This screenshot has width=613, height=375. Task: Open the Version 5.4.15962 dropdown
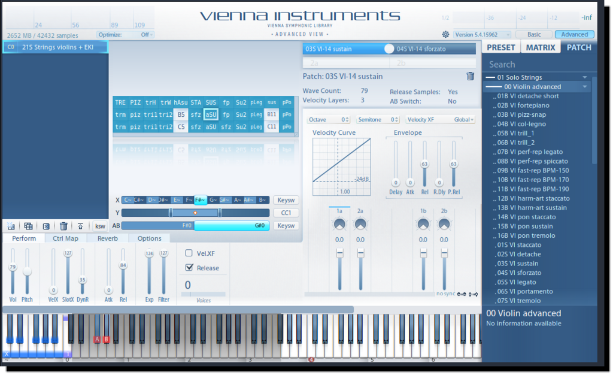(482, 34)
